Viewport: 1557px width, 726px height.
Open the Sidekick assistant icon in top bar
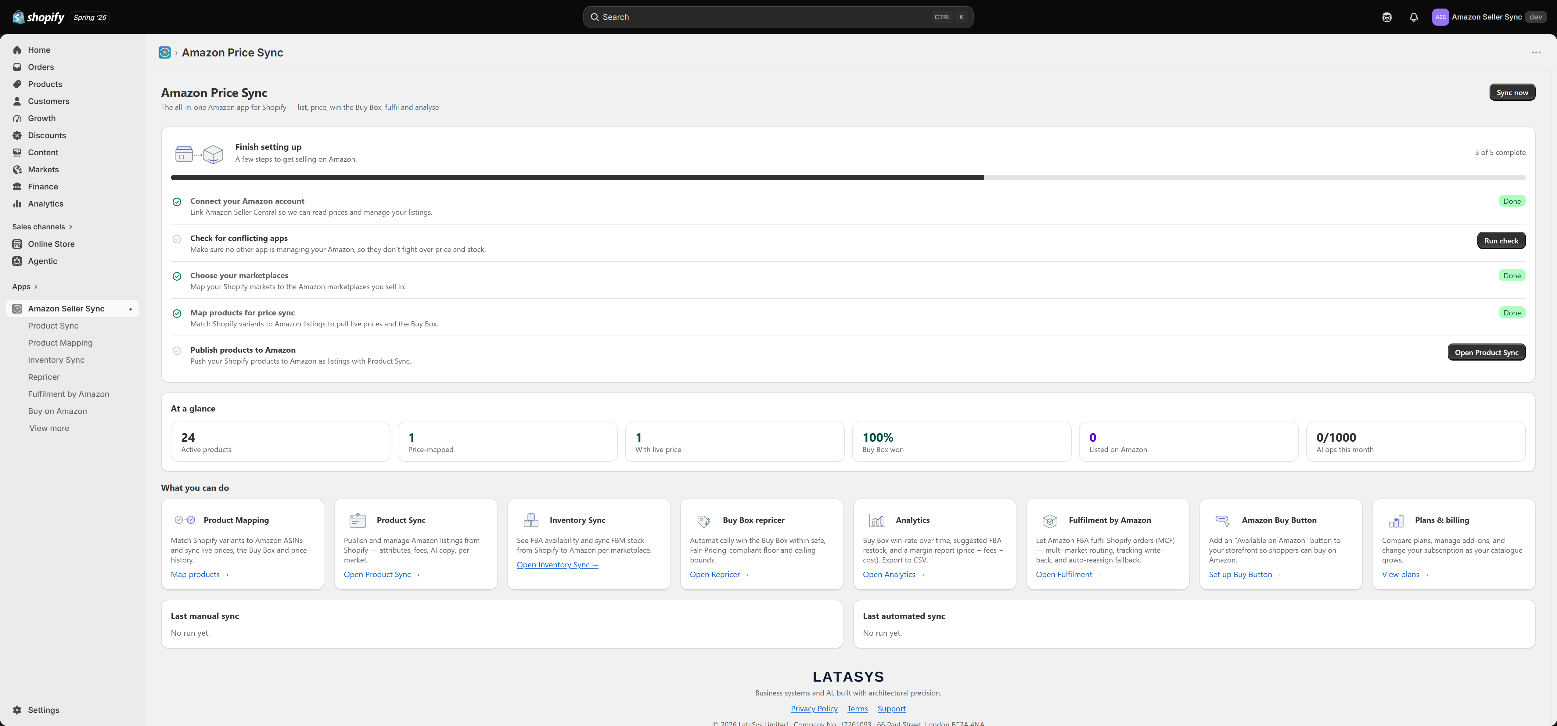(1386, 17)
